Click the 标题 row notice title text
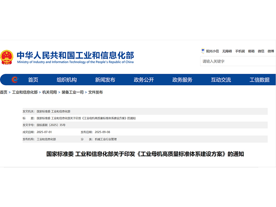276x207 pixels. (x=86, y=118)
